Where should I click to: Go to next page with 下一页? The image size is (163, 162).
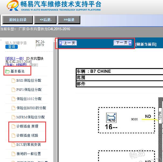click(123, 43)
